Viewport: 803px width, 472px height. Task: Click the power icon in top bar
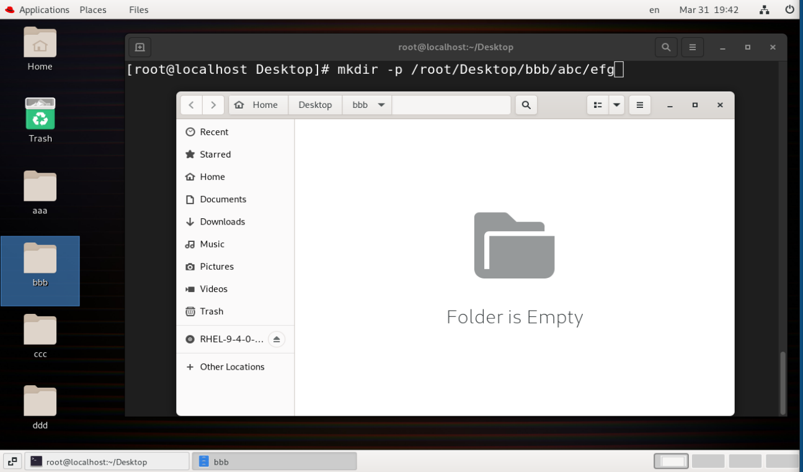click(789, 9)
